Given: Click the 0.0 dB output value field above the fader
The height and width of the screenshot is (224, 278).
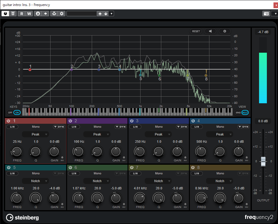Looking at the screenshot, I should click(263, 121).
